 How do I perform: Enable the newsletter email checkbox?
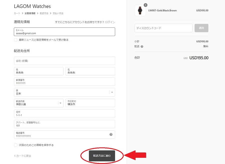pos(16,40)
